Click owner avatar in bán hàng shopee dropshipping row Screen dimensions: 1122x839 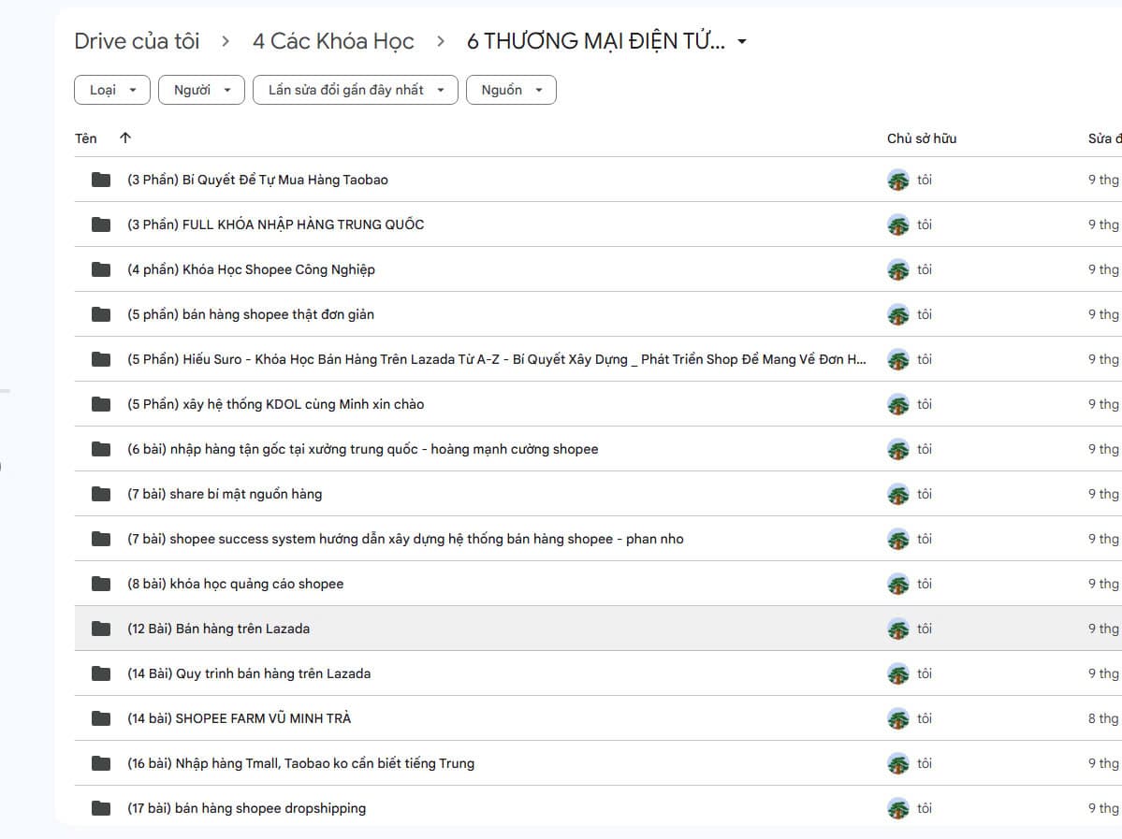898,809
